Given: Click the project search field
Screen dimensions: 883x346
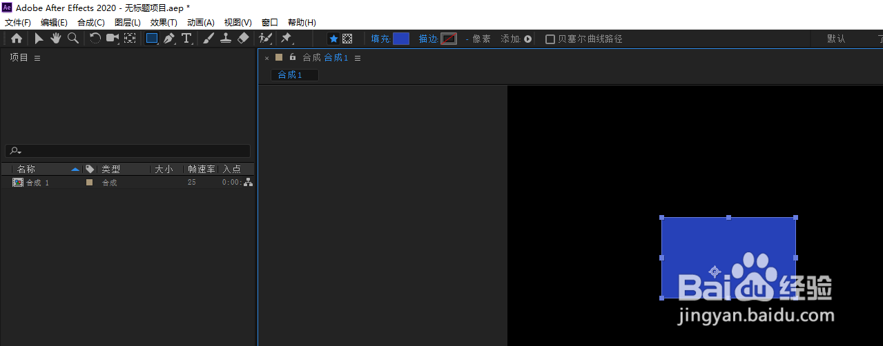Looking at the screenshot, I should [128, 151].
